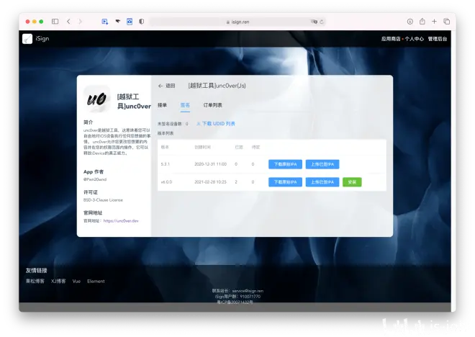Switch to the 订单列表 tab
The image size is (475, 337).
[212, 105]
